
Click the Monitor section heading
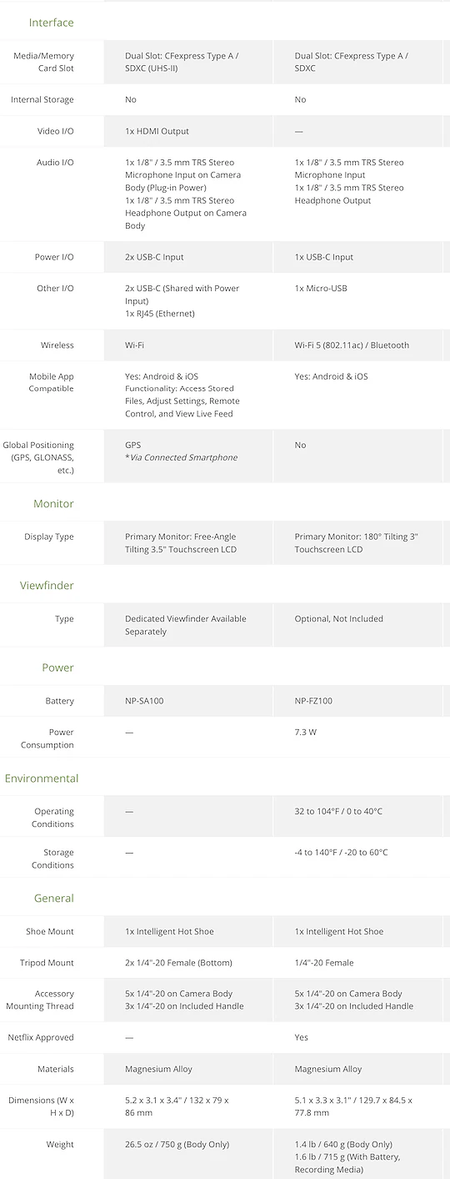click(x=53, y=504)
